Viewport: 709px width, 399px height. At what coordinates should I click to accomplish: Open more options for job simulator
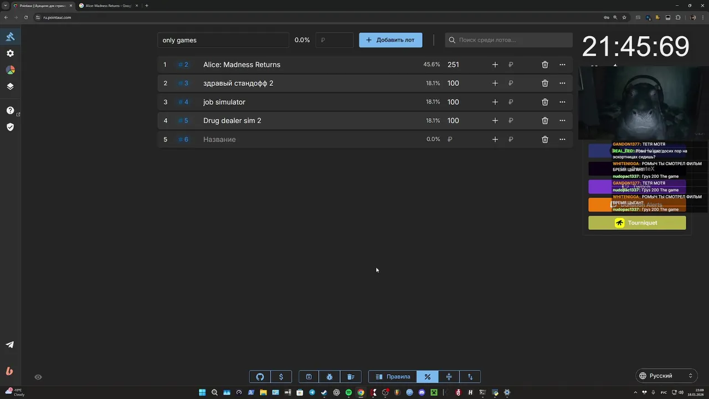coord(562,102)
